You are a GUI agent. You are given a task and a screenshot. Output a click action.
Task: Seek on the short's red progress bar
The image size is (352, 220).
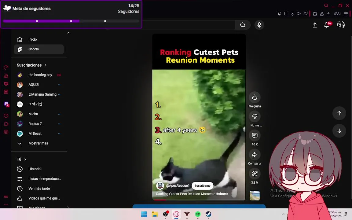coord(199,200)
